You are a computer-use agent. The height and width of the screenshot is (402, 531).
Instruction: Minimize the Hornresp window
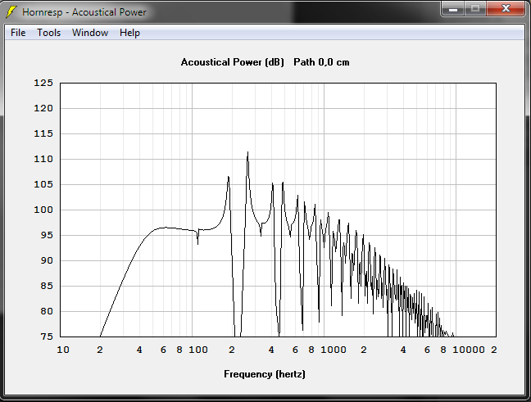coord(453,9)
